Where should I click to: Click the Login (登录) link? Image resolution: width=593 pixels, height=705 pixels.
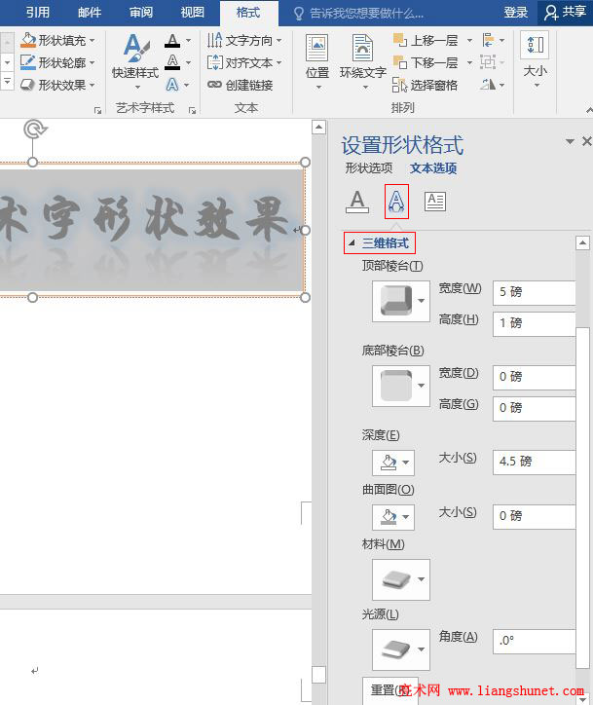[x=516, y=13]
